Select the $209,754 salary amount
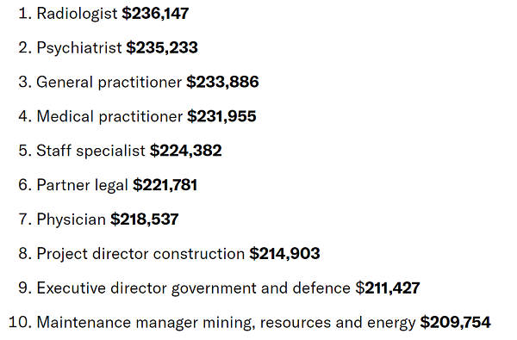Screen dimensions: 517x340 455,322
